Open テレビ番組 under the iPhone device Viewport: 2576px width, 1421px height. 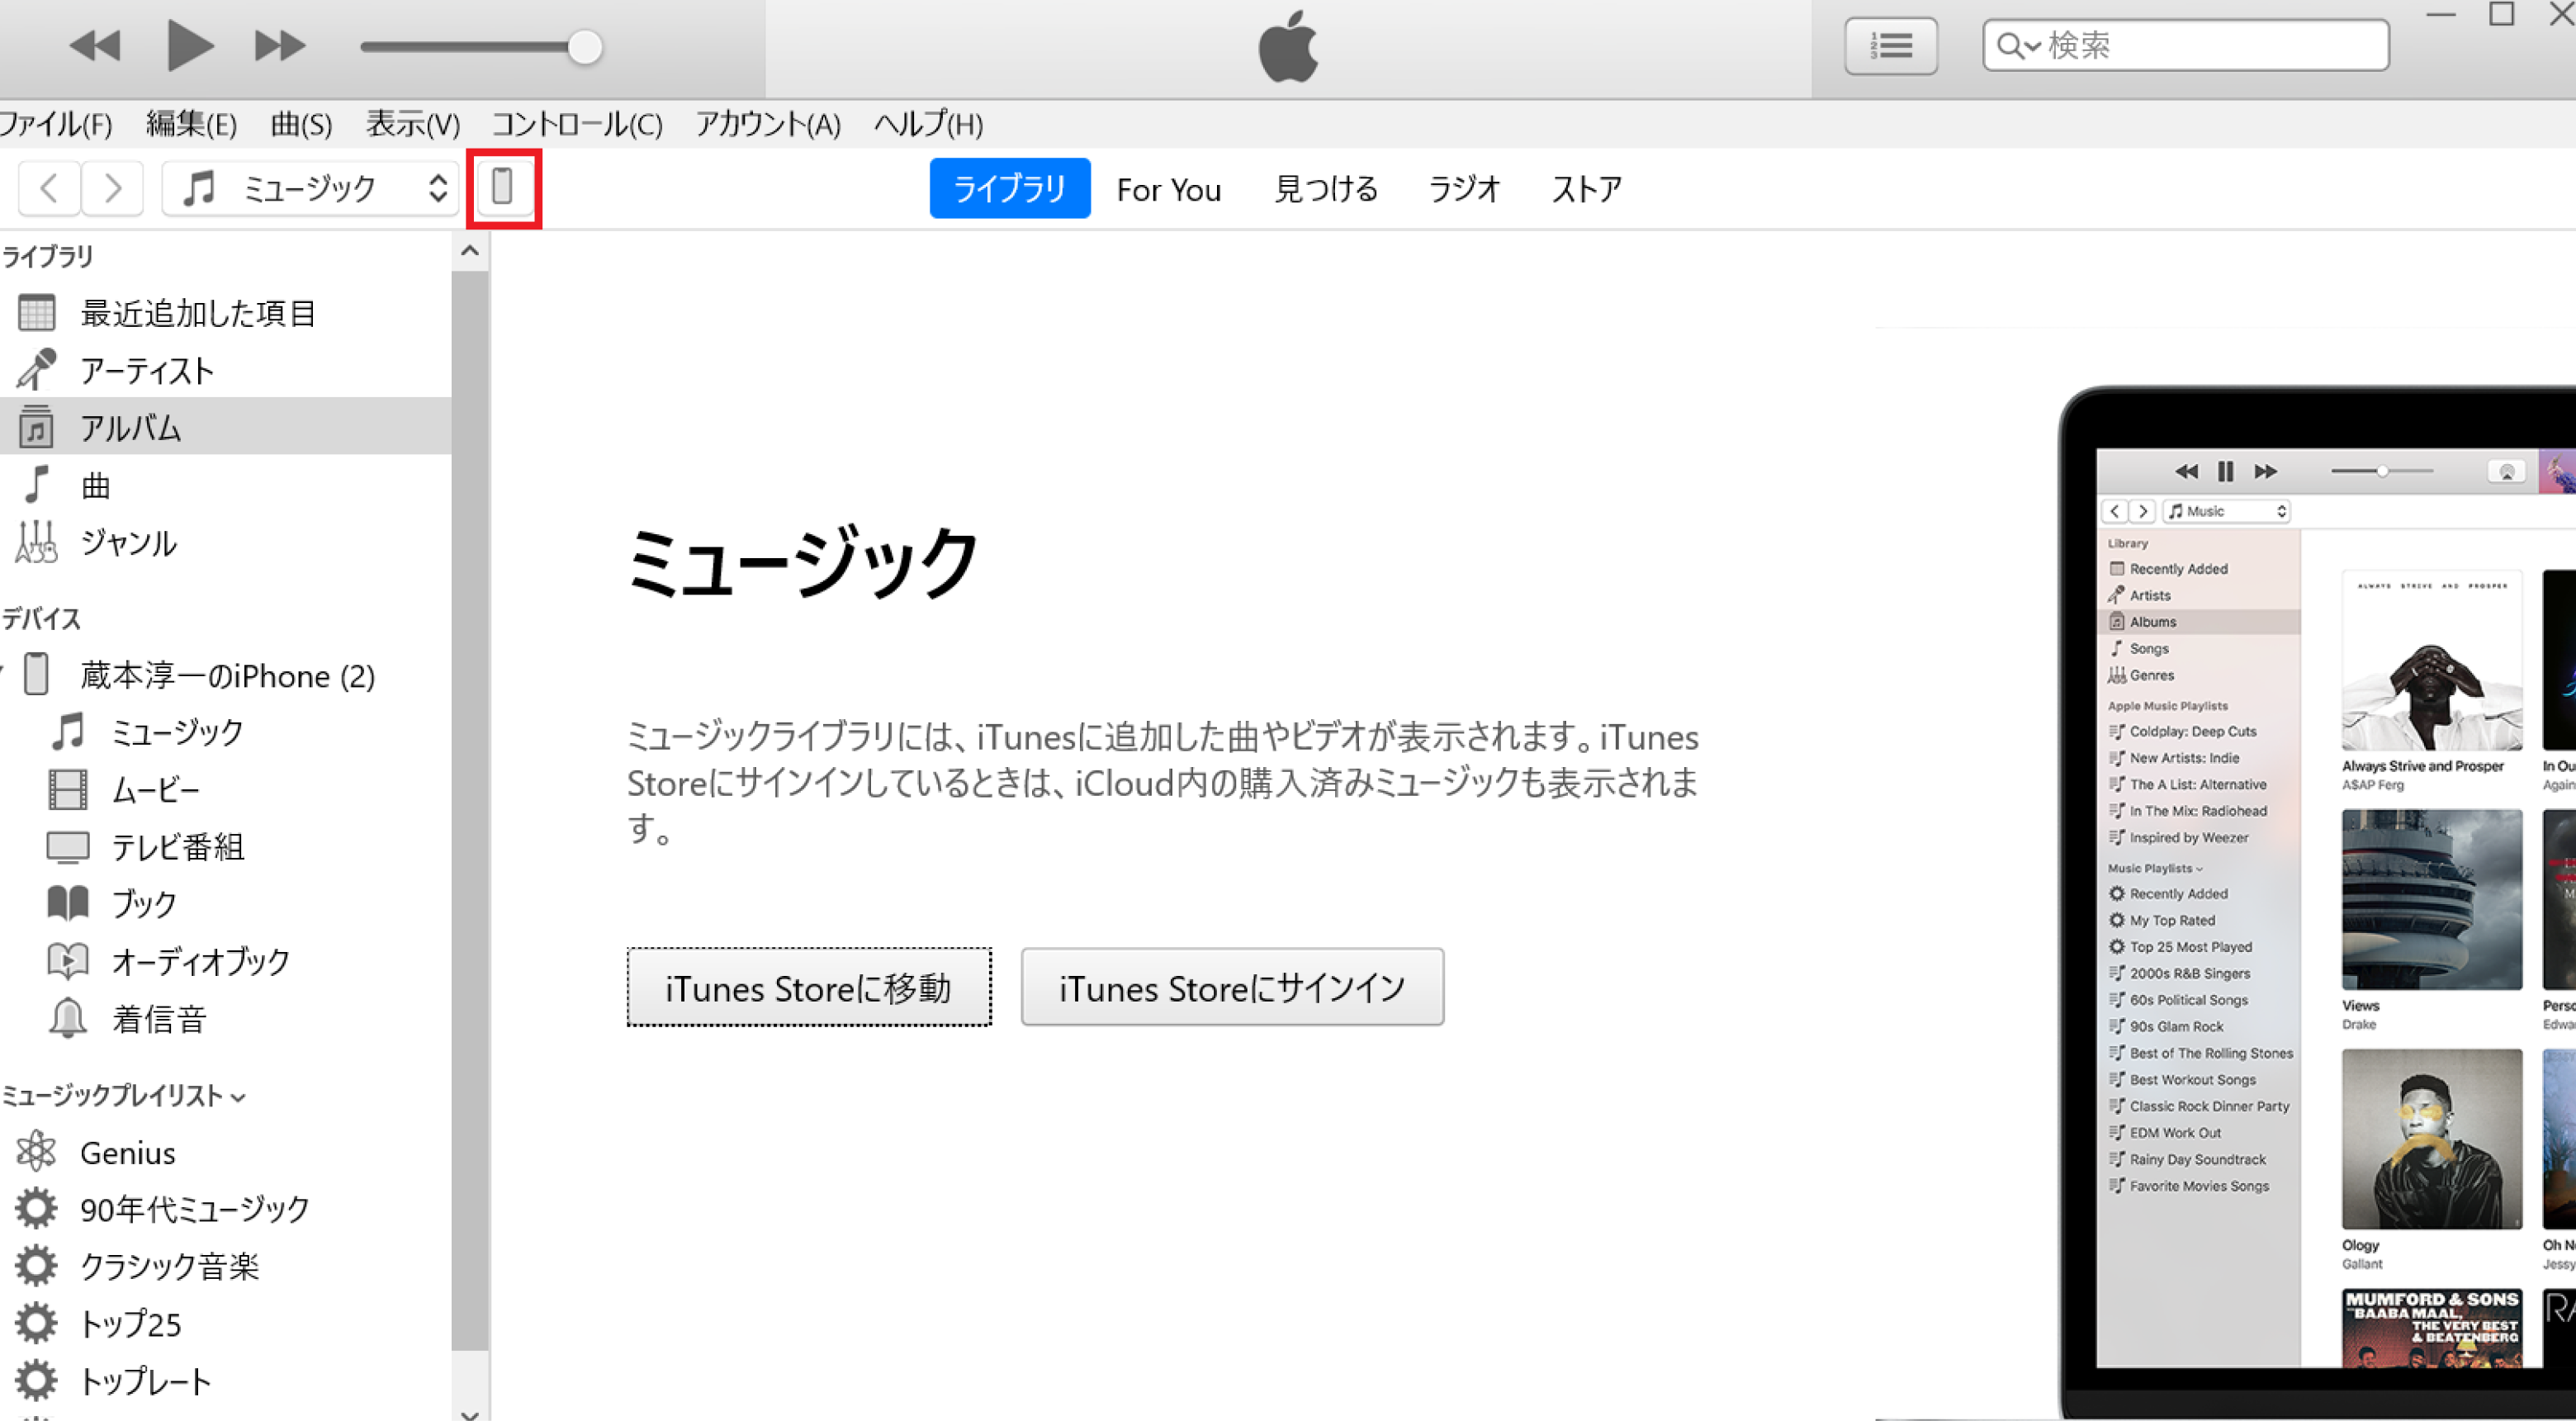point(225,847)
